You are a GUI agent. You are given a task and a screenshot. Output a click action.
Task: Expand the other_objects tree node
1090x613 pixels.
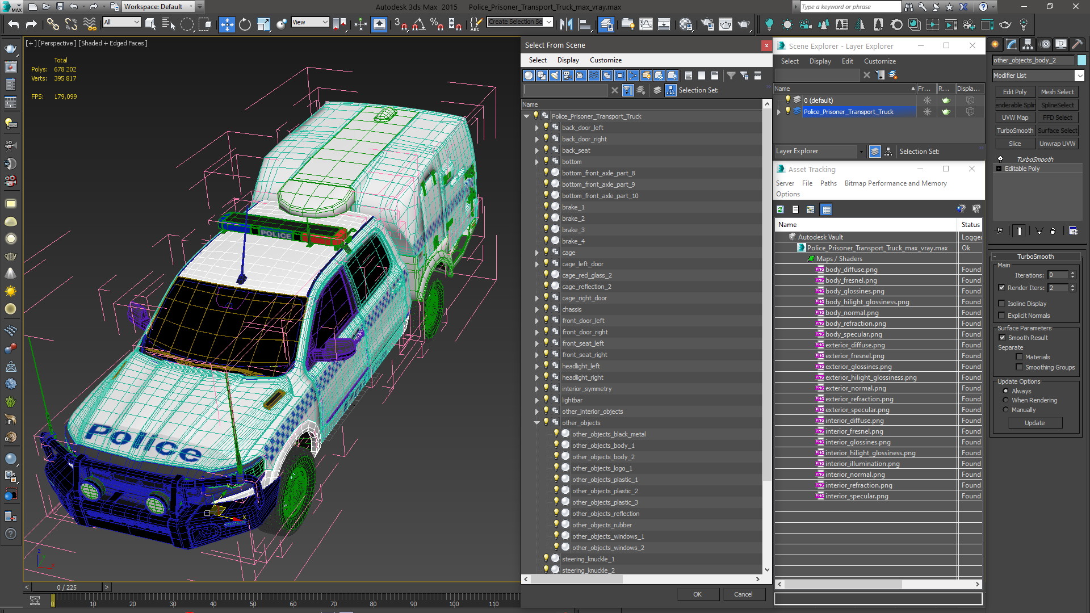tap(536, 422)
